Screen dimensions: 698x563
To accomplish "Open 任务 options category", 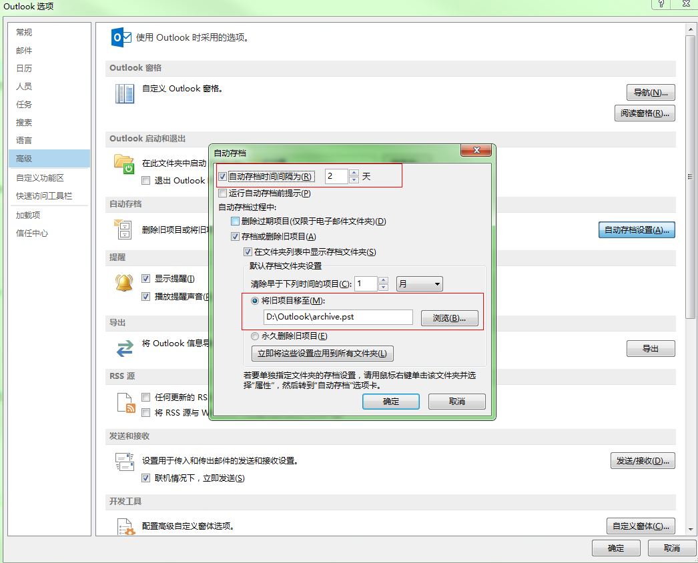I will (49, 104).
